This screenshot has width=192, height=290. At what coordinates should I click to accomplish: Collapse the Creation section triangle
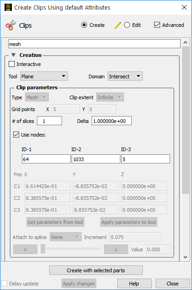point(13,55)
